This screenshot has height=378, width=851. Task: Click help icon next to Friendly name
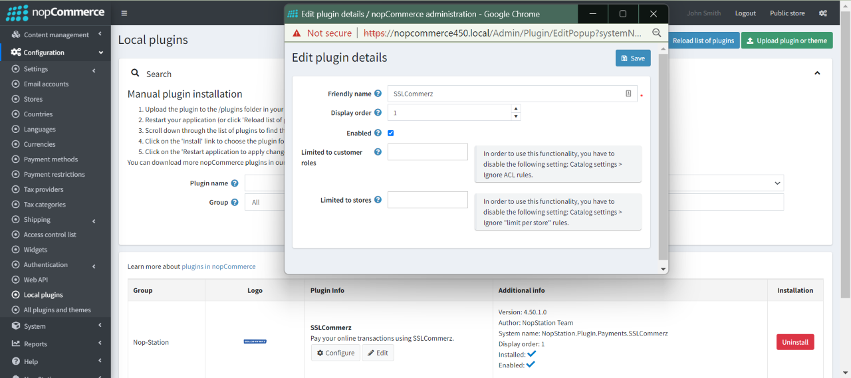click(378, 94)
